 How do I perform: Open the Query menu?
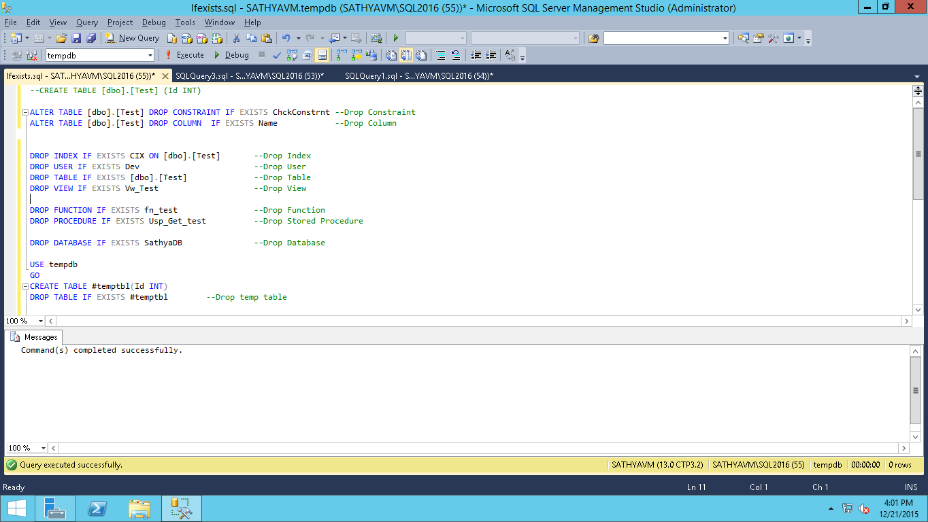pyautogui.click(x=86, y=22)
